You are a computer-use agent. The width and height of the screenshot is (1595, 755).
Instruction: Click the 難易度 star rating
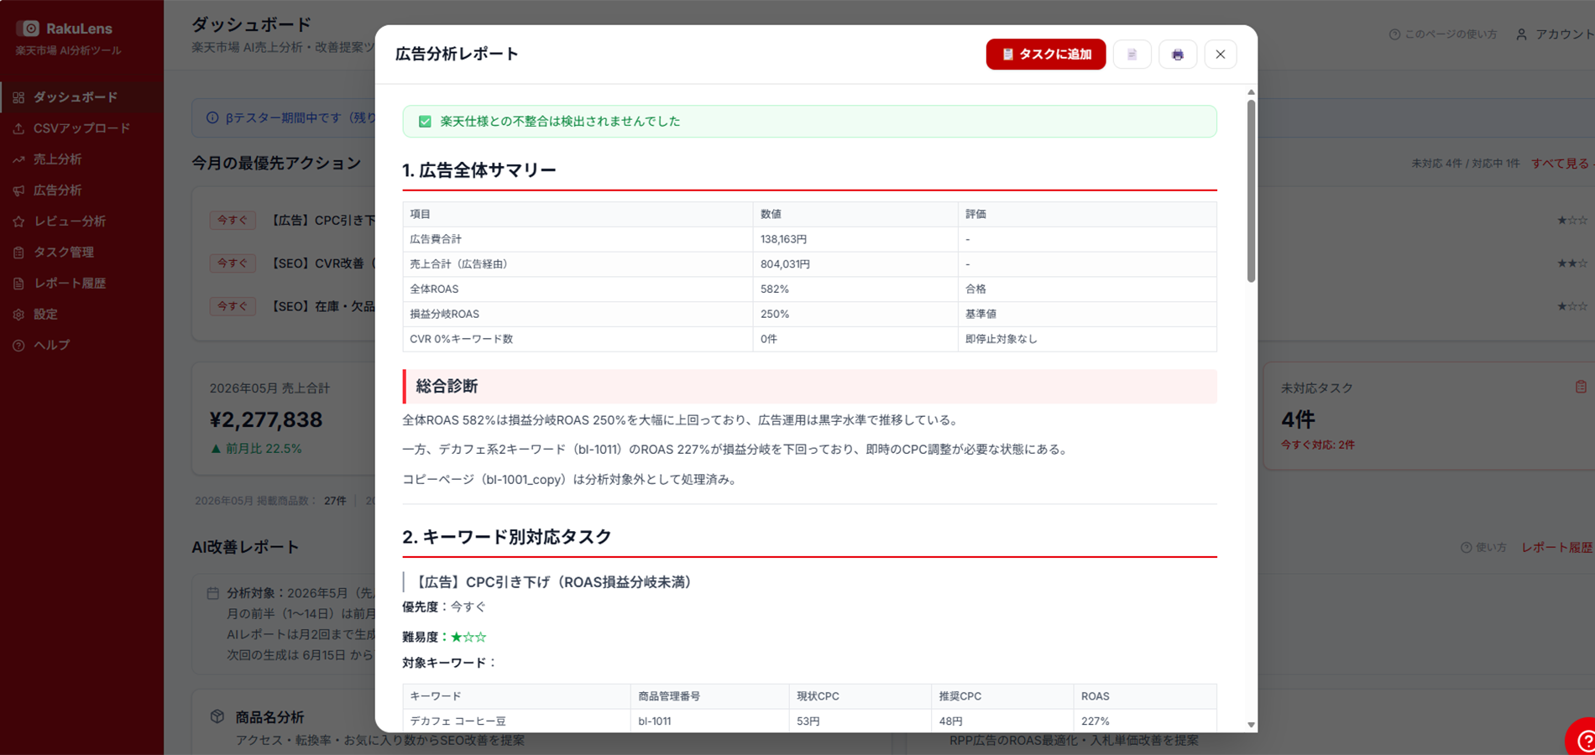468,638
